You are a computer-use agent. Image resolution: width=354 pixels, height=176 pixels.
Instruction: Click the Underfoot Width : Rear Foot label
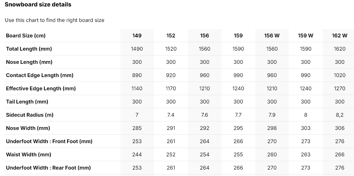pos(48,168)
